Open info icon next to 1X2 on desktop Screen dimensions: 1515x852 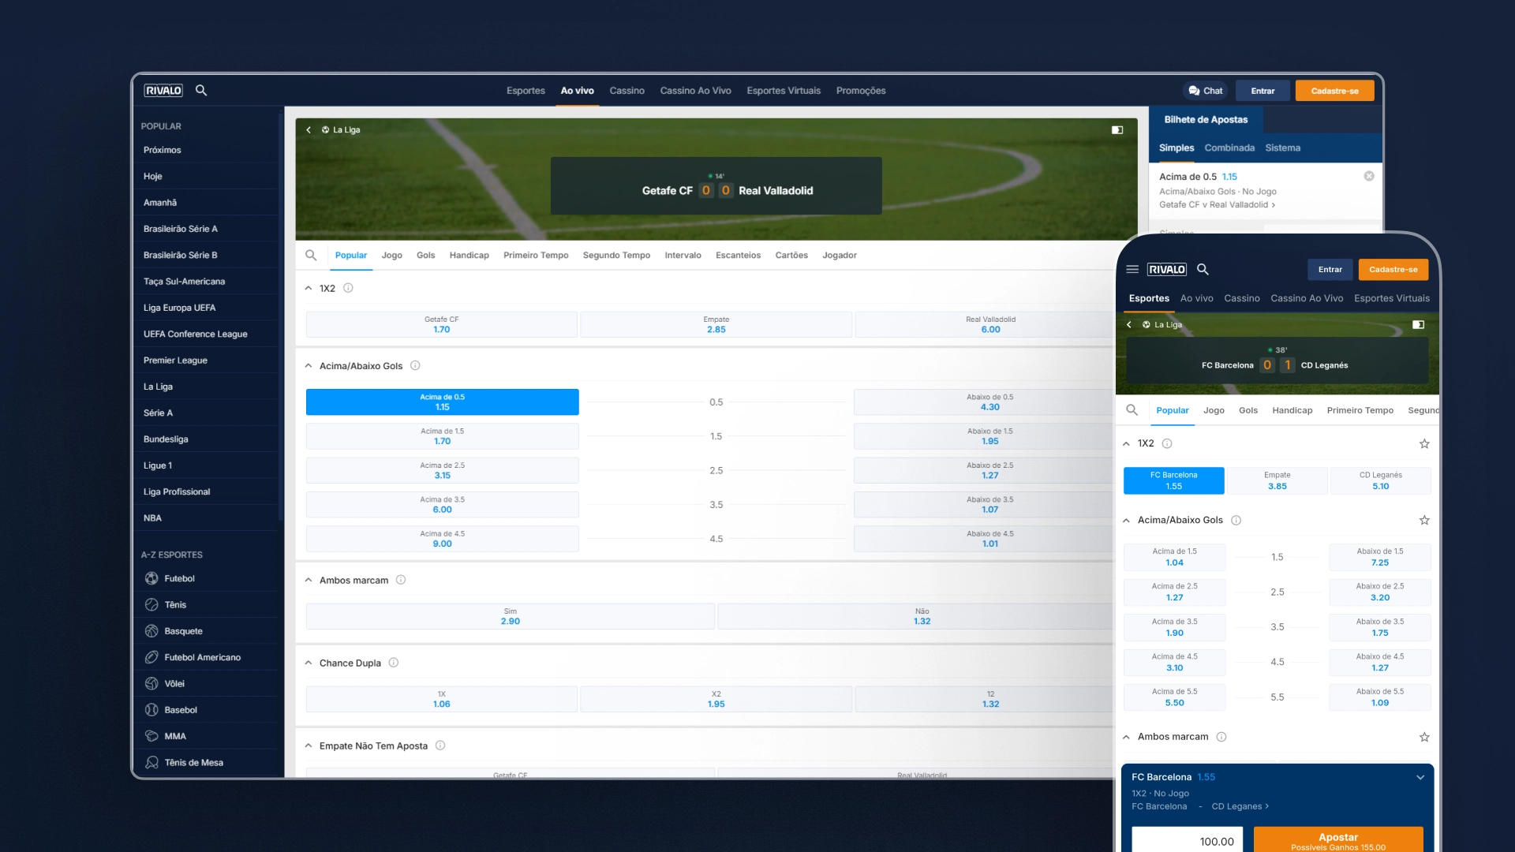tap(348, 289)
